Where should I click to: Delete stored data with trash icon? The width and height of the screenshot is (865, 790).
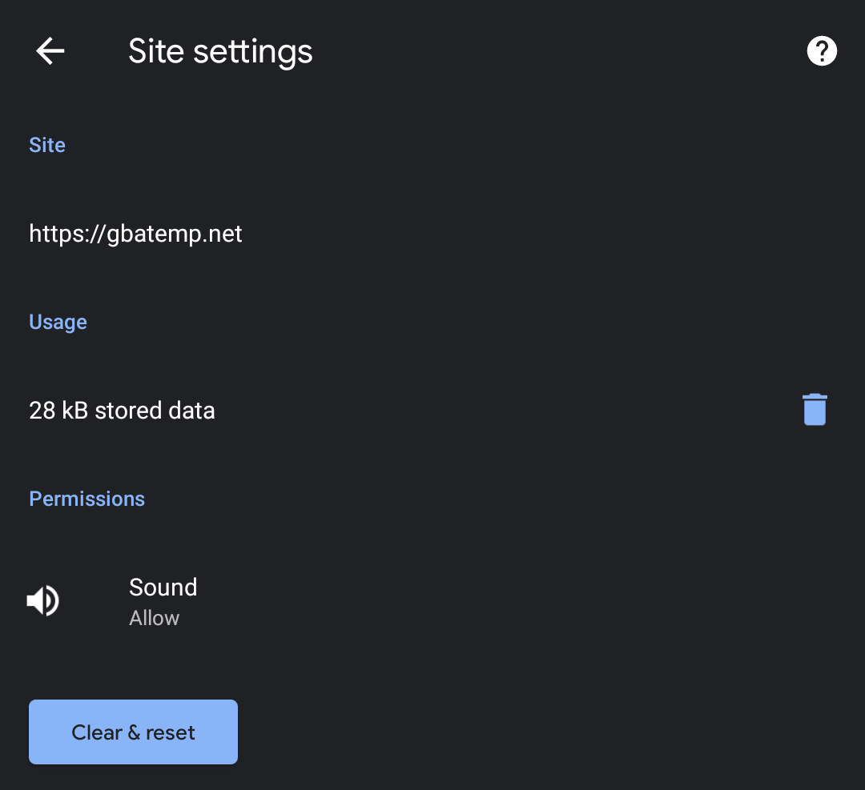(x=815, y=410)
